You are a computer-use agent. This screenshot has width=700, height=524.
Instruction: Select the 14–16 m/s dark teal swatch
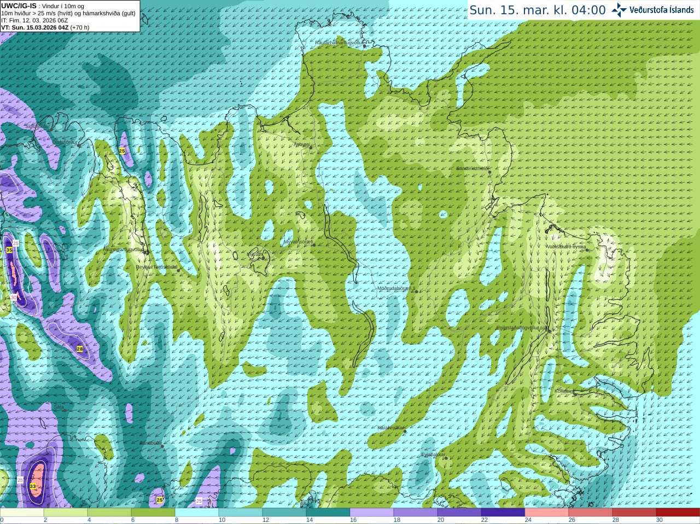328,513
